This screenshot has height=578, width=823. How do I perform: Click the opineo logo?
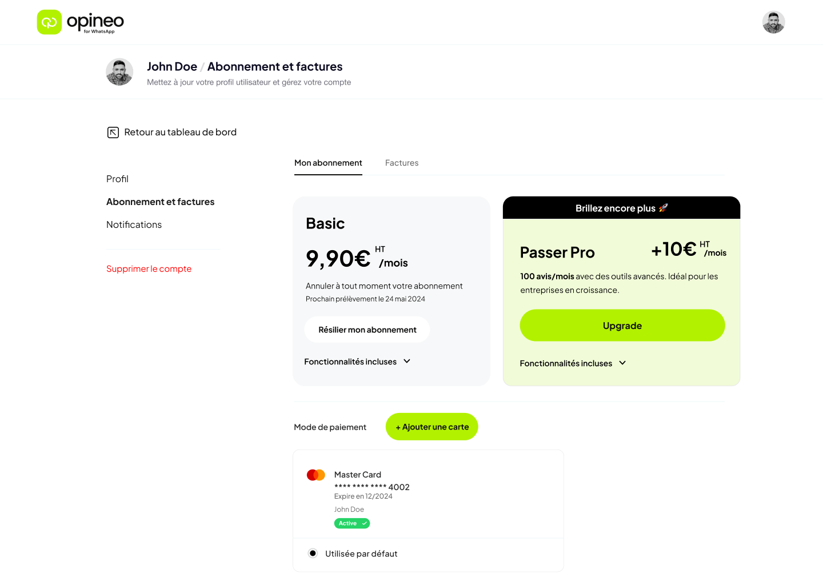pos(80,22)
